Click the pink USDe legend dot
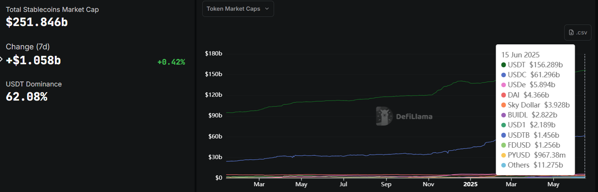The image size is (598, 192). tap(504, 85)
